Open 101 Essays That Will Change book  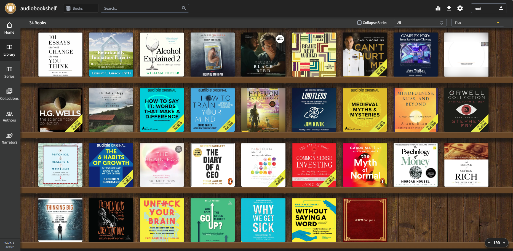pyautogui.click(x=60, y=55)
